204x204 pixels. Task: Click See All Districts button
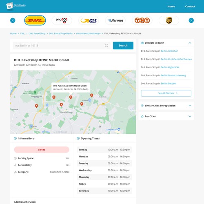tap(166, 93)
